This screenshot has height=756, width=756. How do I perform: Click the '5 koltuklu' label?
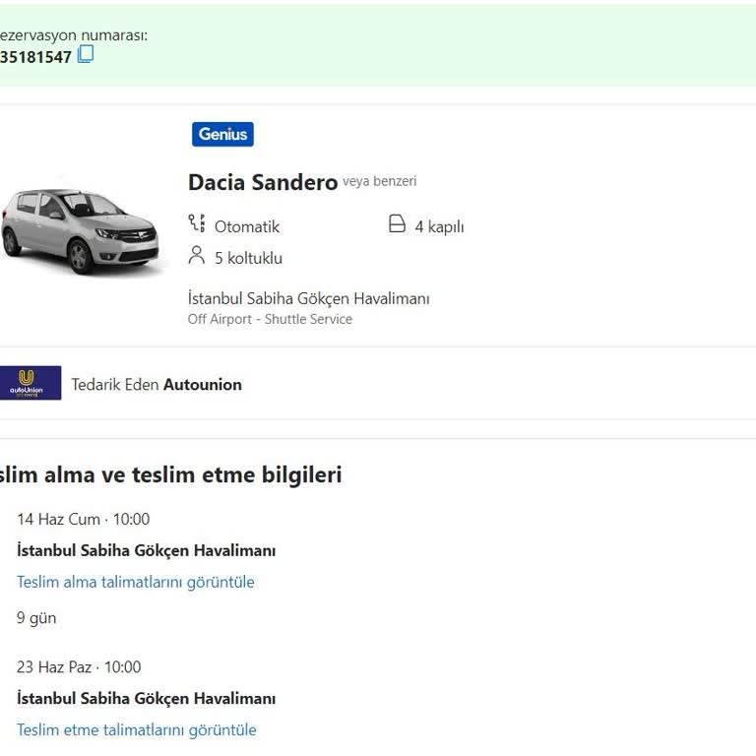(248, 258)
